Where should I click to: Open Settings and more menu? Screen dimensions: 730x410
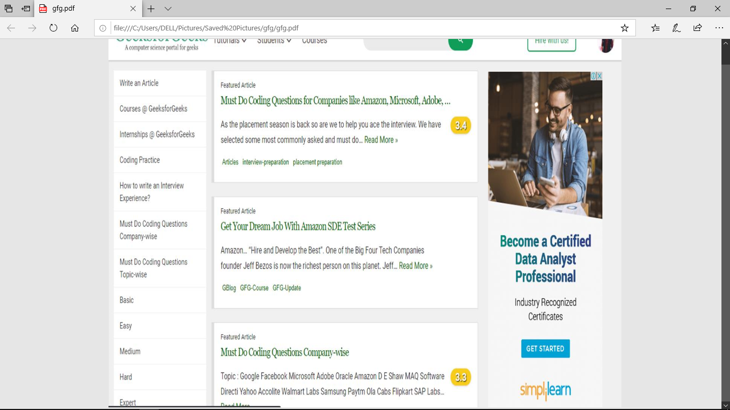coord(719,28)
